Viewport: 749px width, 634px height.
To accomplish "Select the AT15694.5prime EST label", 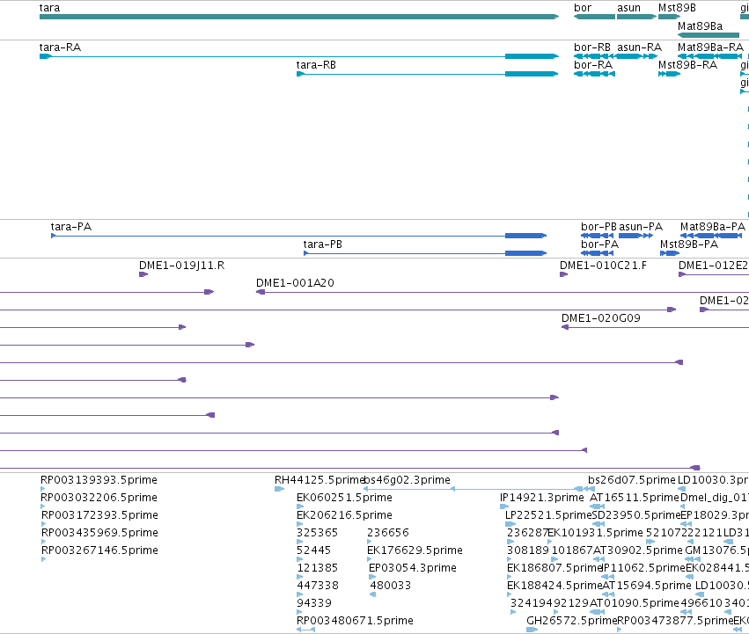I will [646, 586].
